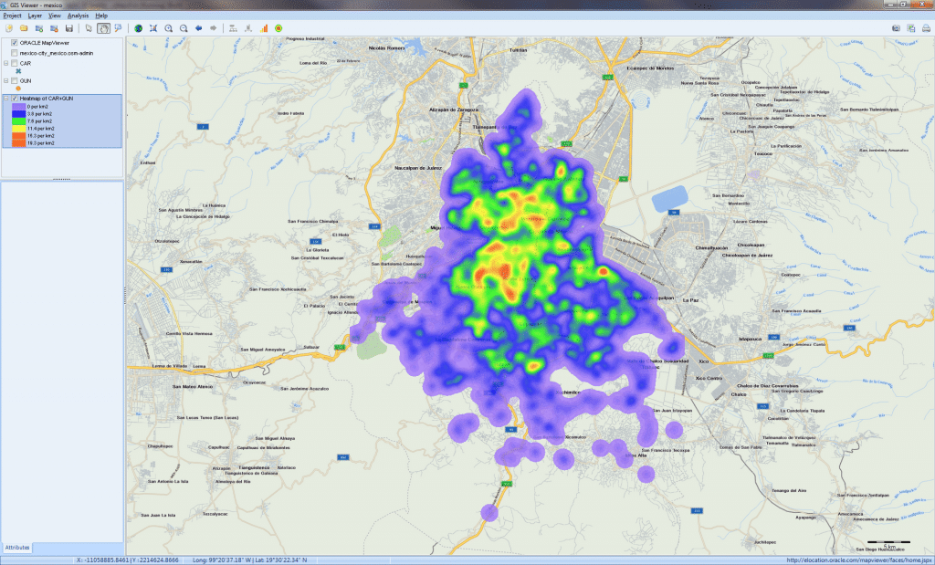This screenshot has width=935, height=565.
Task: Click the fit-to-extent zoom icon
Action: 154,28
